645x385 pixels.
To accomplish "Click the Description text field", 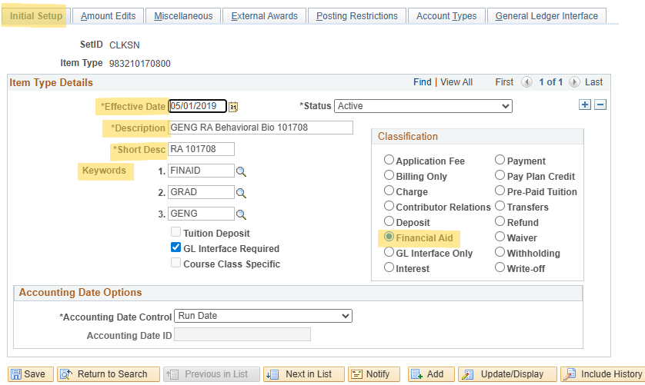I will pyautogui.click(x=260, y=128).
